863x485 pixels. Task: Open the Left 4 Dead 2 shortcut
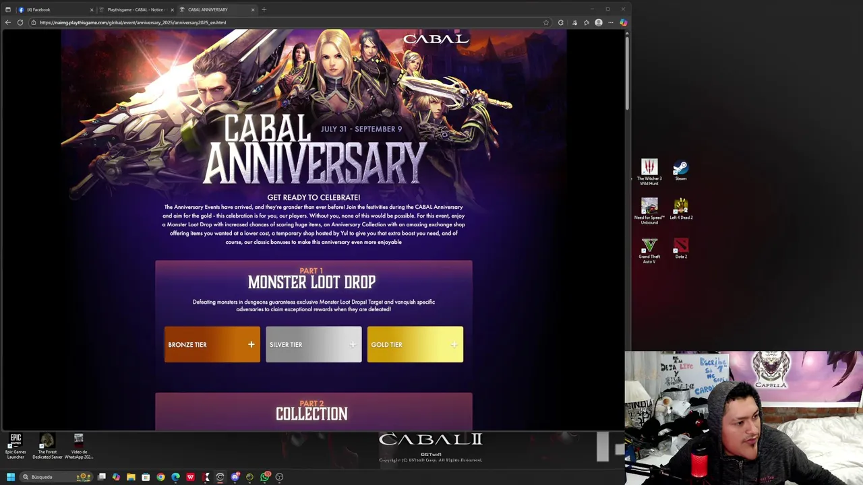pyautogui.click(x=681, y=209)
